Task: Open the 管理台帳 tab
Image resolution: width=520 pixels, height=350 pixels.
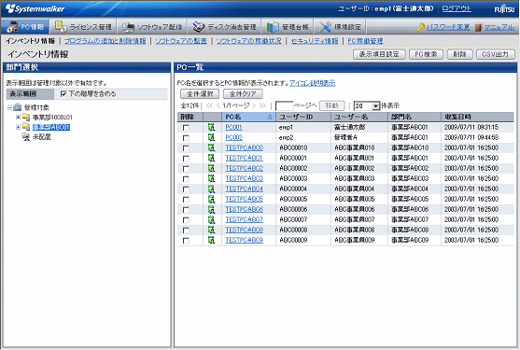Action: 288,27
